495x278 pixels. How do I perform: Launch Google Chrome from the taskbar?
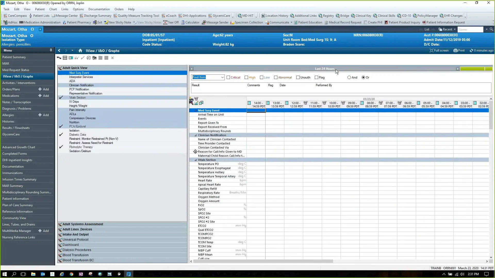click(71, 274)
